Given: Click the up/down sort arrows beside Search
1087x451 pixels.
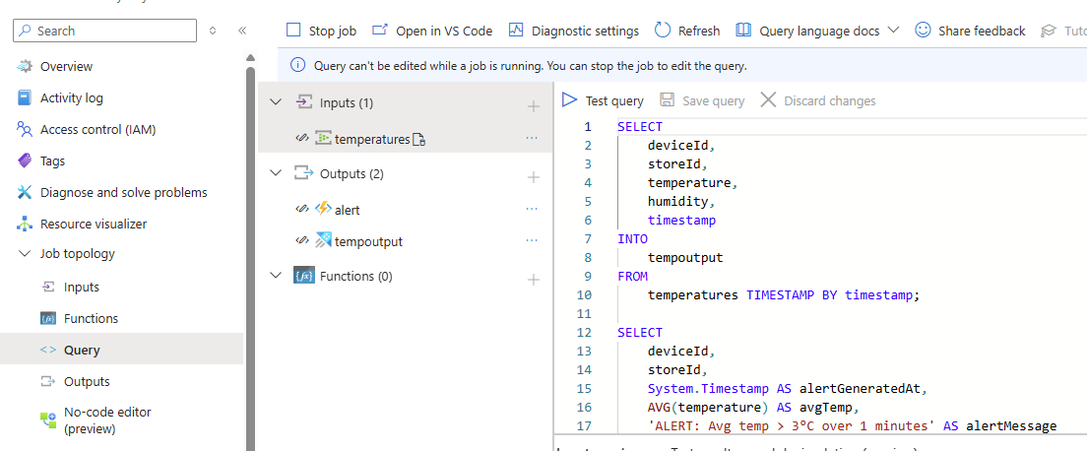Looking at the screenshot, I should click(x=213, y=31).
